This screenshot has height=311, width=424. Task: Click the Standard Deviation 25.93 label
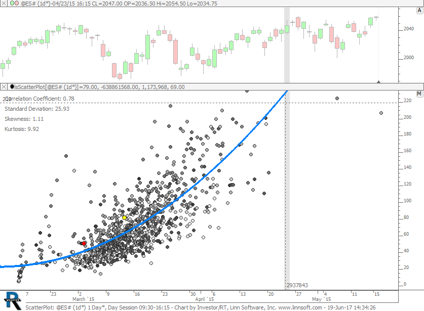pyautogui.click(x=37, y=109)
